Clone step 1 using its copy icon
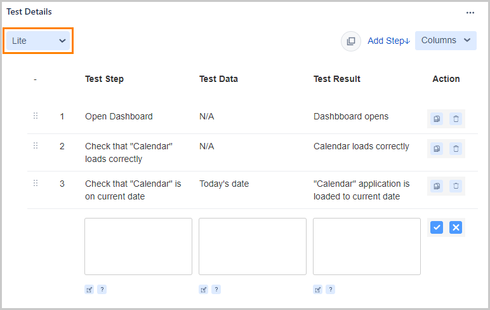The image size is (490, 310). [x=437, y=119]
